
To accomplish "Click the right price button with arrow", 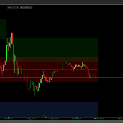I will (26, 7).
